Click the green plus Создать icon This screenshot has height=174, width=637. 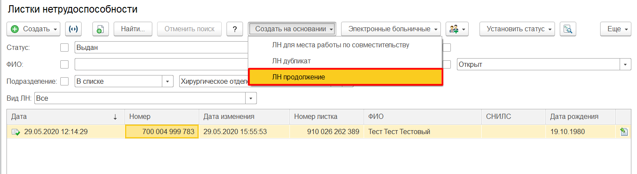pos(15,29)
